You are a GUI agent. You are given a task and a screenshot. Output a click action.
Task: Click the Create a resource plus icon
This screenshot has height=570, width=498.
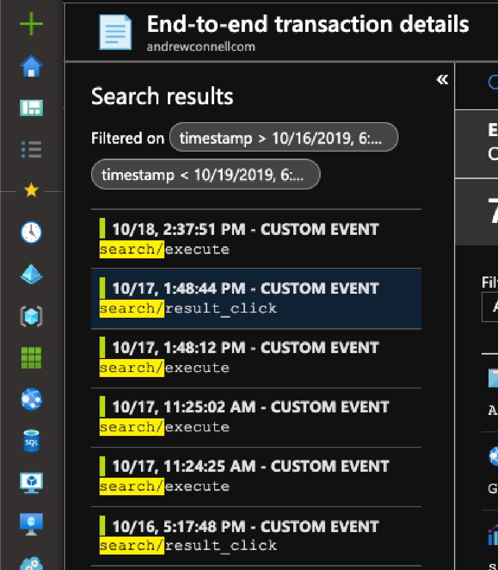point(31,24)
